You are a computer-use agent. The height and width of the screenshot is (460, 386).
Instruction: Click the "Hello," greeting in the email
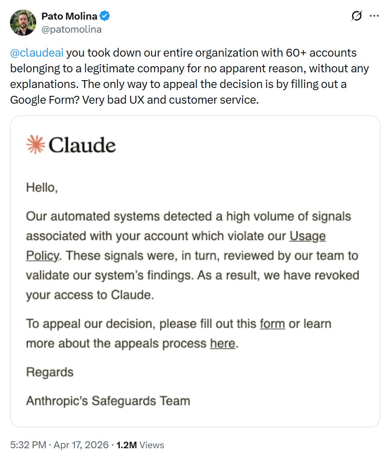coord(42,188)
